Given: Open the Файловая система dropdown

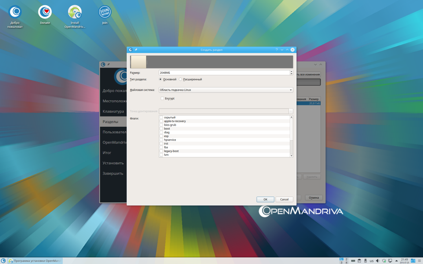Looking at the screenshot, I should point(226,90).
